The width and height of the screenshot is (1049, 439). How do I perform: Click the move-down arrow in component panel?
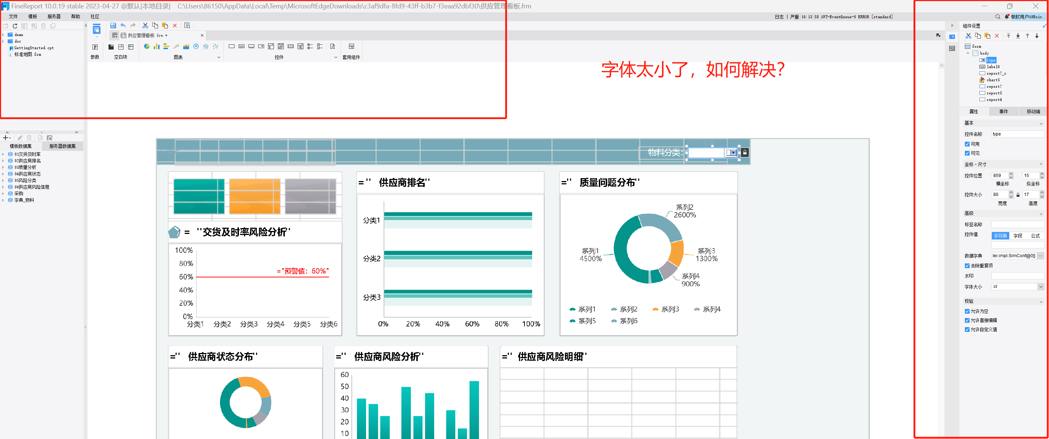[1037, 36]
